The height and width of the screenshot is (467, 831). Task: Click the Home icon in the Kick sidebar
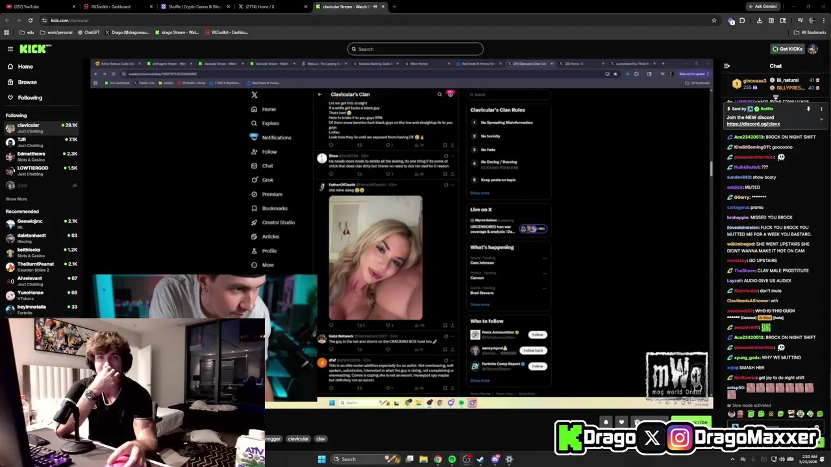[10, 66]
